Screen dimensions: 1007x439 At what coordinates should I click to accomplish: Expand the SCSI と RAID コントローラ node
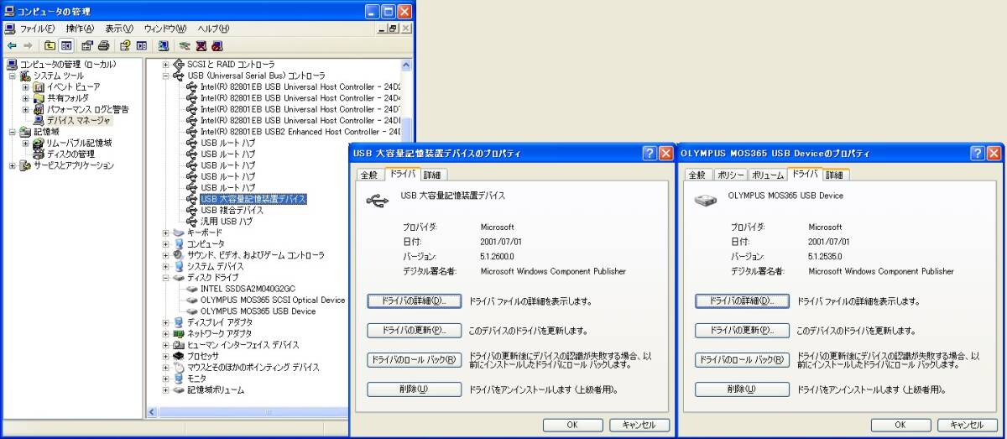click(x=166, y=64)
